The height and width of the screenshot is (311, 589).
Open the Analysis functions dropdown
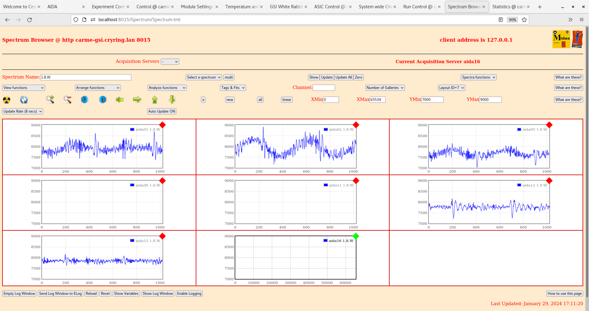coord(167,87)
